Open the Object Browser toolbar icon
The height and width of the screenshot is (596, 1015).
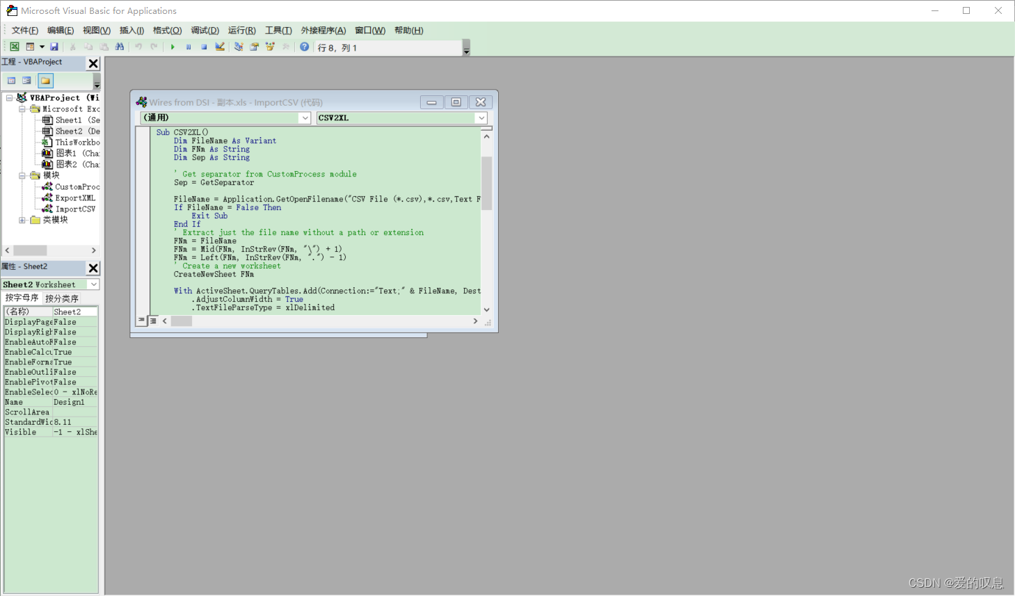(x=270, y=47)
